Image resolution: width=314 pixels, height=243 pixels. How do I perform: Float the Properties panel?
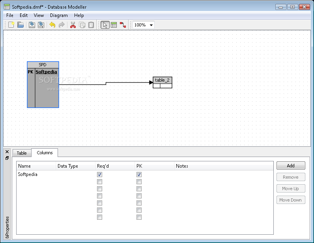point(7,158)
